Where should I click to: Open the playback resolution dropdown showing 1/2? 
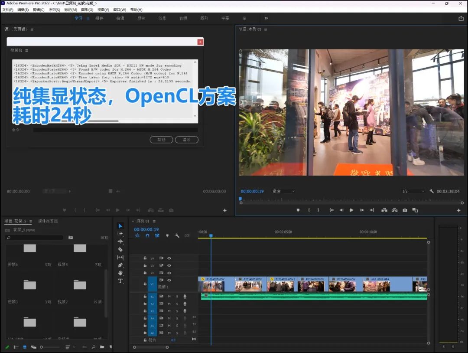click(x=413, y=191)
